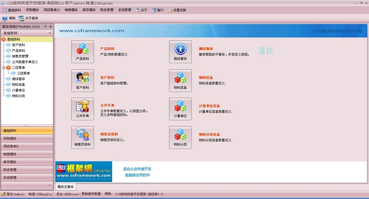
Task: Open the 产品资料 module icon button
Action: pyautogui.click(x=82, y=51)
